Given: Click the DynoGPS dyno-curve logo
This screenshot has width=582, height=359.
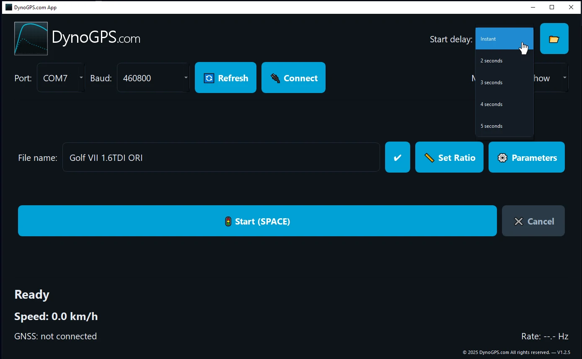Looking at the screenshot, I should (31, 38).
